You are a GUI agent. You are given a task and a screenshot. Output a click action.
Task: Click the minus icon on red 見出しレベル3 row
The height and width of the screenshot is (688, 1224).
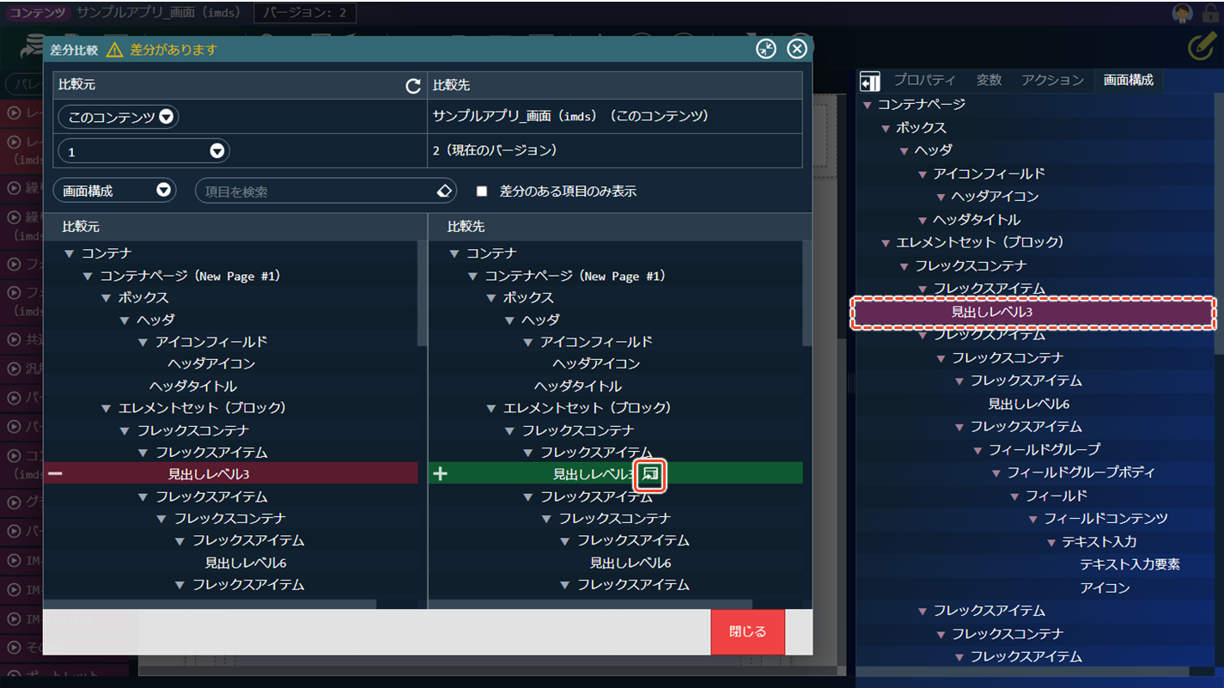point(55,473)
